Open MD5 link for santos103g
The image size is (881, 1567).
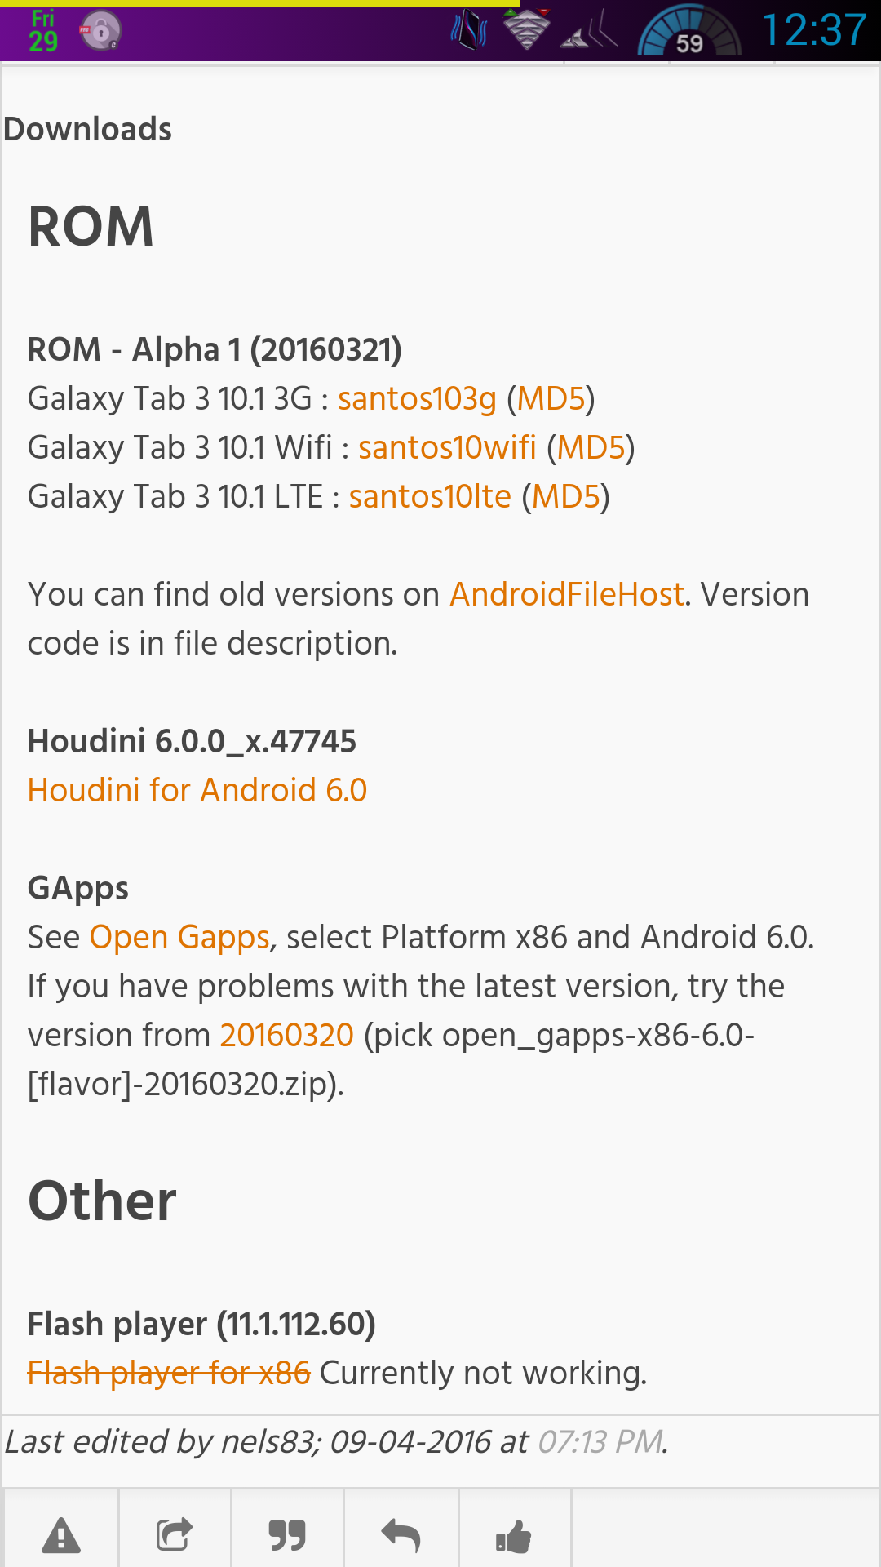[551, 398]
